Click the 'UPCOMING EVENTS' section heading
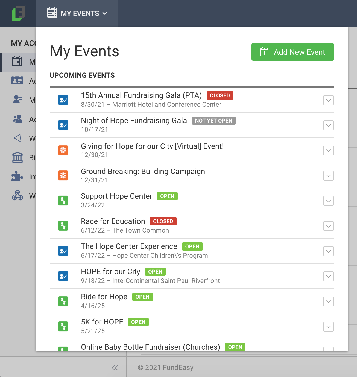This screenshot has height=377, width=357. [82, 75]
